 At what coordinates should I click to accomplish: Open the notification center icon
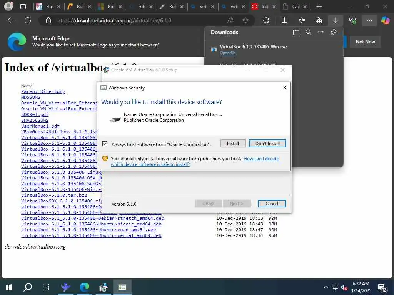point(382,288)
